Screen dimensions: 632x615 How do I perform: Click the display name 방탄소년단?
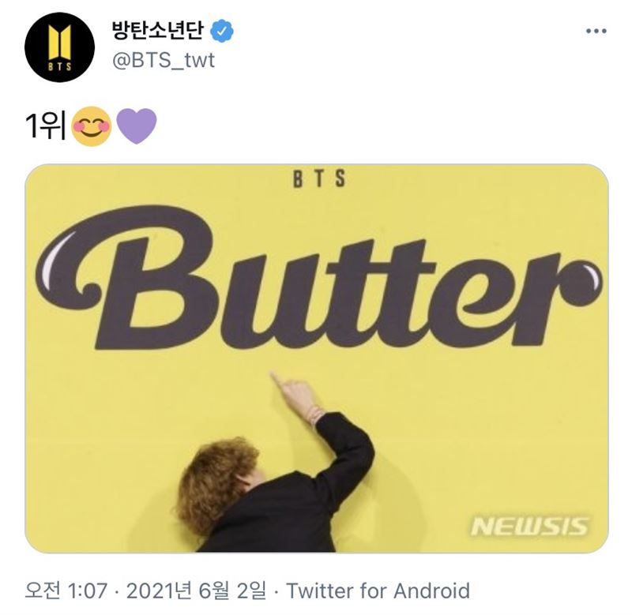click(x=157, y=31)
